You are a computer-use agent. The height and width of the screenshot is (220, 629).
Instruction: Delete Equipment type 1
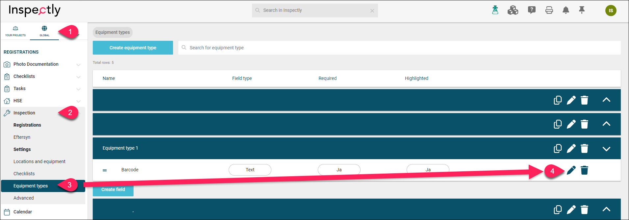585,148
